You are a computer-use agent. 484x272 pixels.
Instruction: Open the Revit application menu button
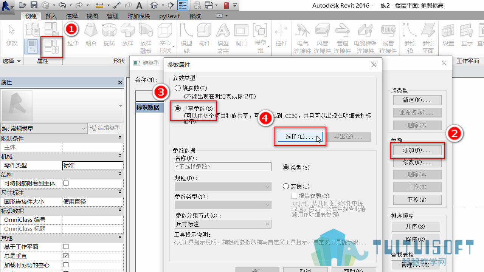(7, 6)
